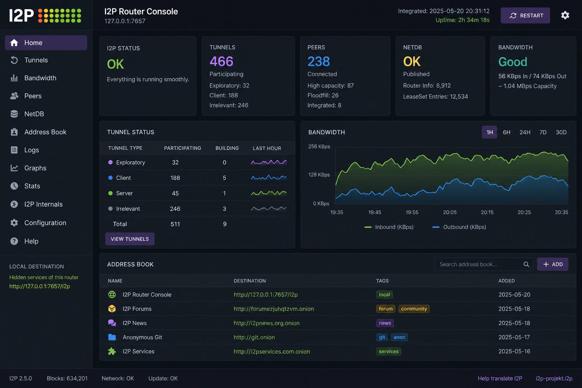Click 'Blocks: 634,201' in status bar
The width and height of the screenshot is (582, 388).
(67, 379)
